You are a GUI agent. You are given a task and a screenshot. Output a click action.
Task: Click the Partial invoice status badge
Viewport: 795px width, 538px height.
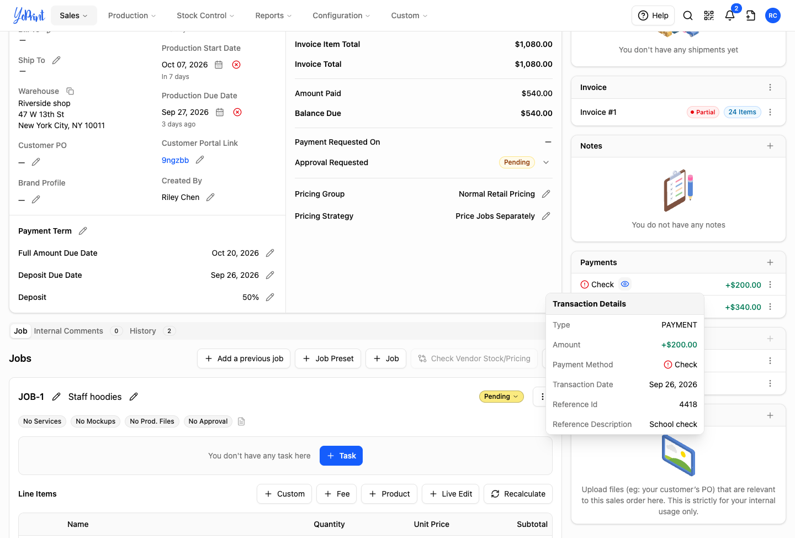click(703, 112)
